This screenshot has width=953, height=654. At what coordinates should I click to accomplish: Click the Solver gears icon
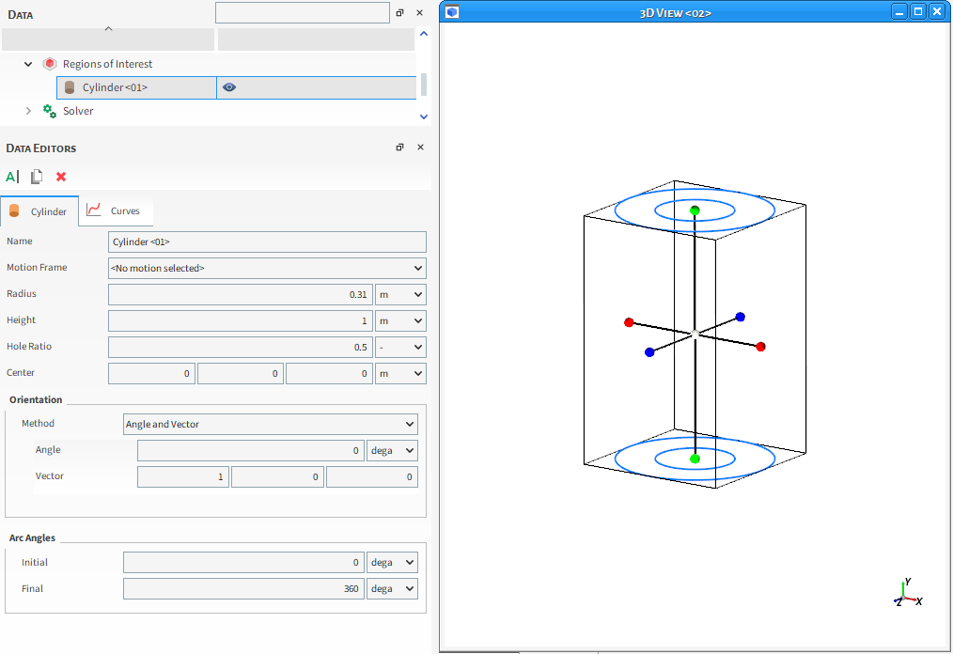[50, 111]
